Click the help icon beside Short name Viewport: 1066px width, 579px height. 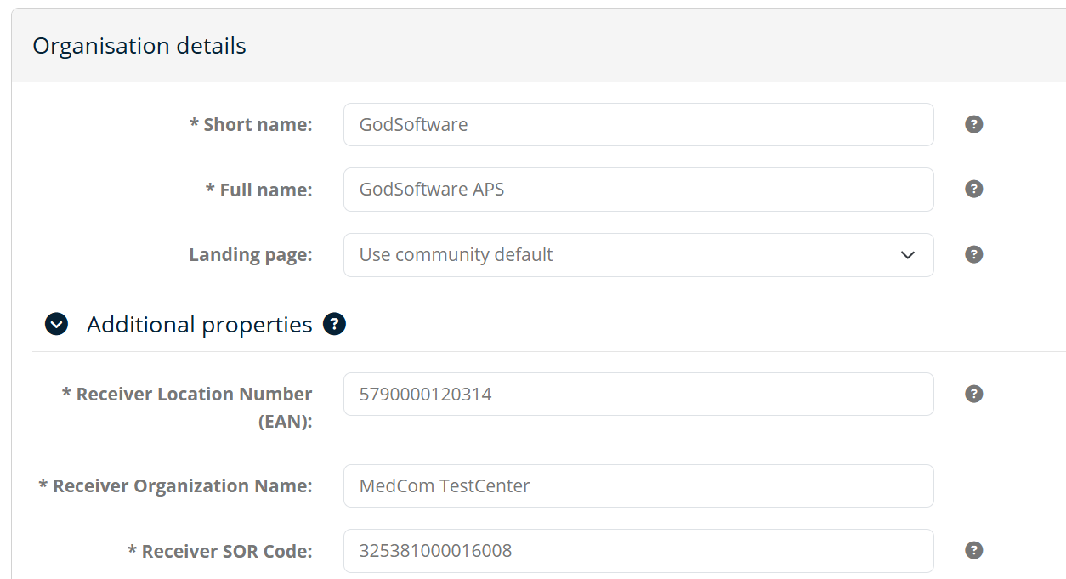(x=974, y=124)
